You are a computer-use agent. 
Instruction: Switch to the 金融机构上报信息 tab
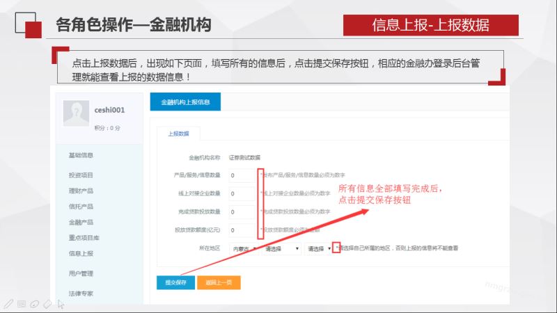185,102
